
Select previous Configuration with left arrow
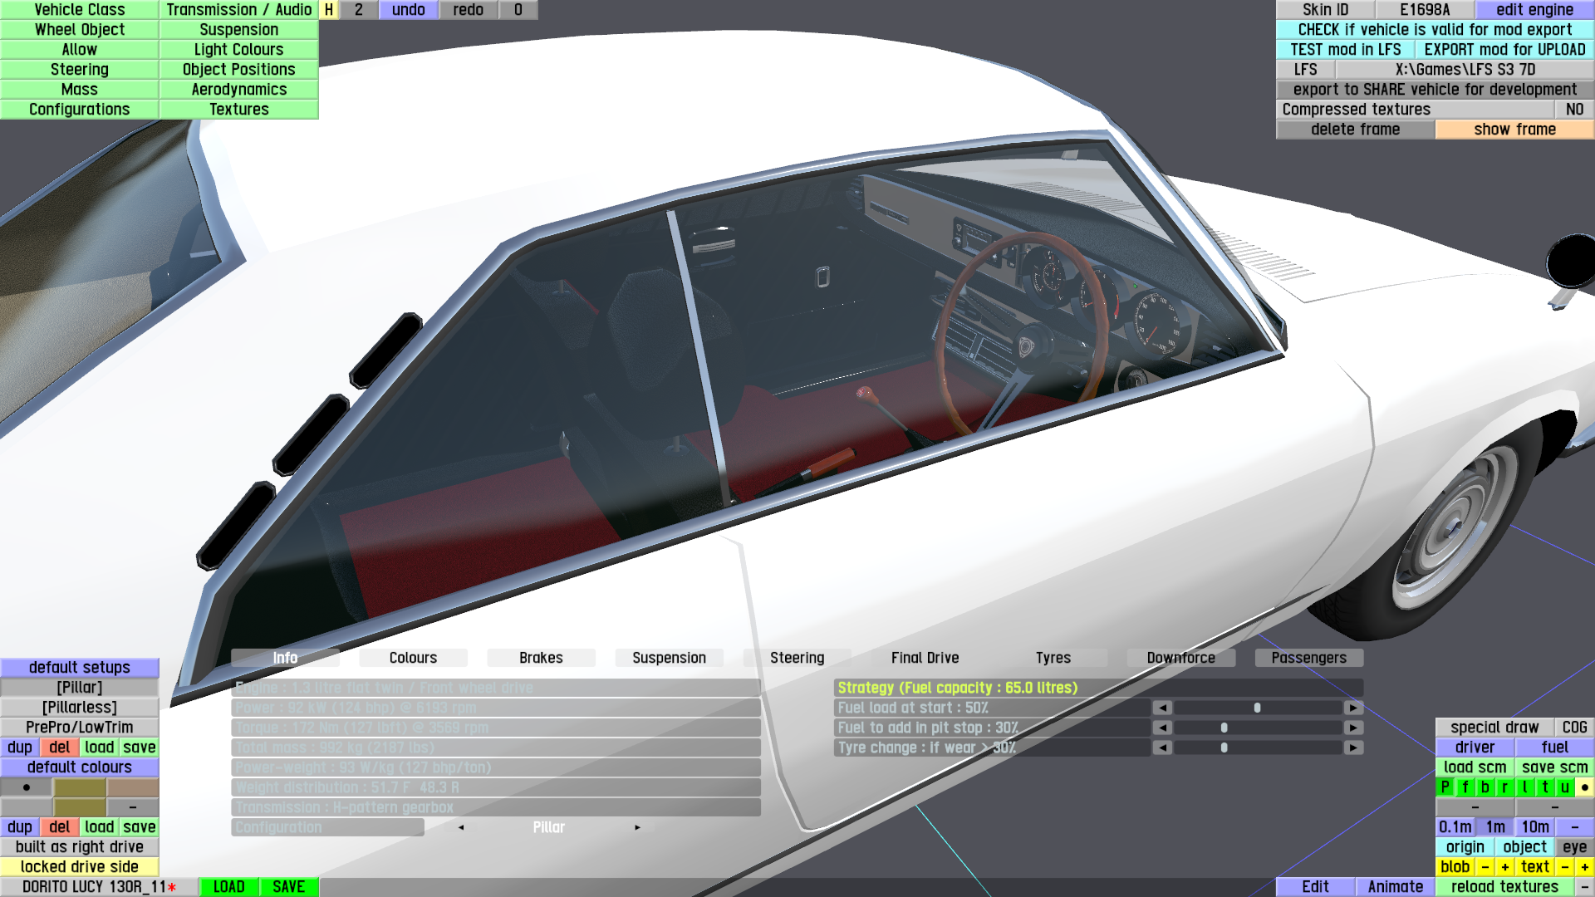pos(461,827)
